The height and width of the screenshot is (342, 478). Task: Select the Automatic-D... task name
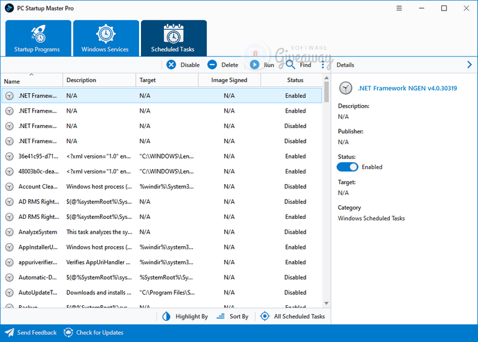coord(37,277)
